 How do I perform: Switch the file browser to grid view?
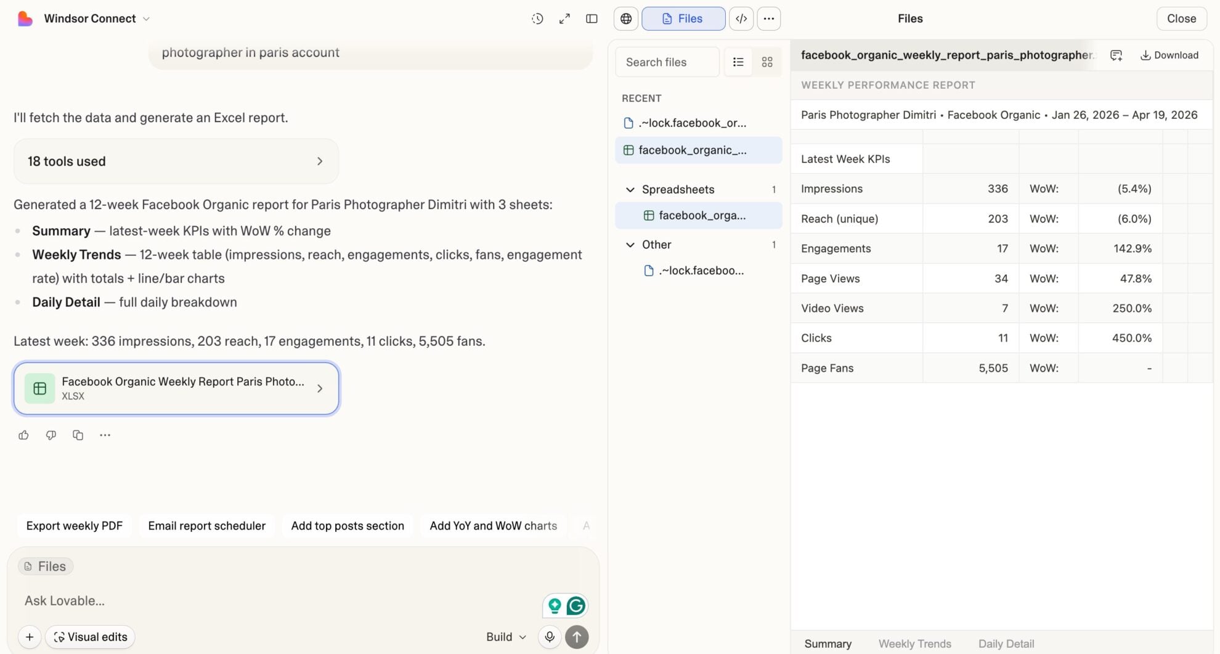point(767,62)
